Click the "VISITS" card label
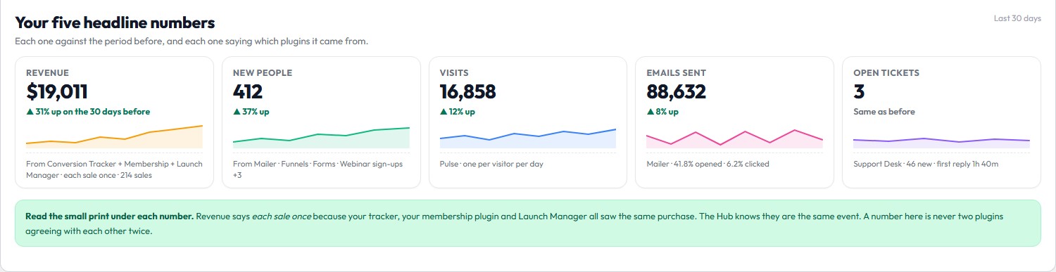 [454, 73]
